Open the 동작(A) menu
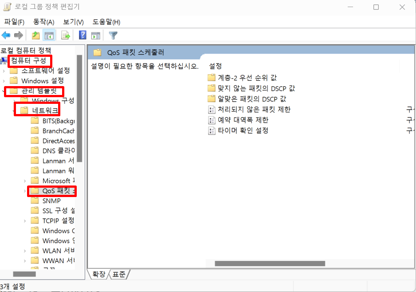 pyautogui.click(x=43, y=22)
